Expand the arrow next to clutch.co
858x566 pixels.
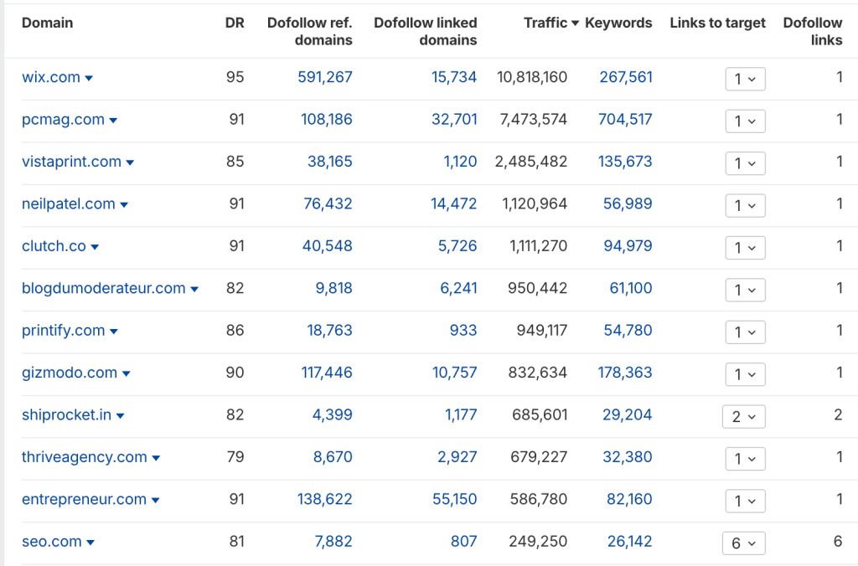pyautogui.click(x=95, y=247)
